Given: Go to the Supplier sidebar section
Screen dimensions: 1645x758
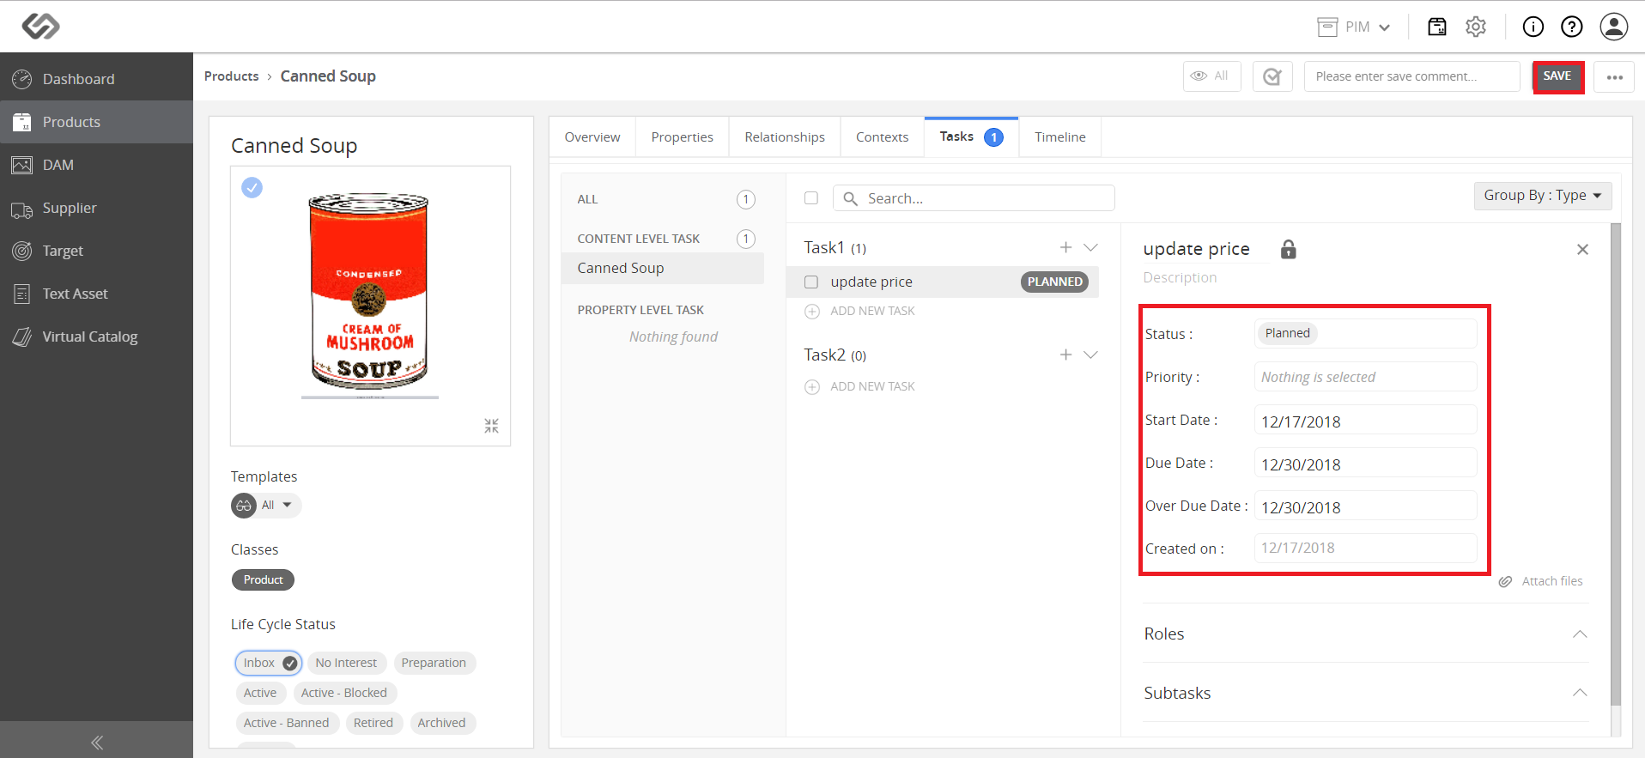Looking at the screenshot, I should [x=96, y=208].
